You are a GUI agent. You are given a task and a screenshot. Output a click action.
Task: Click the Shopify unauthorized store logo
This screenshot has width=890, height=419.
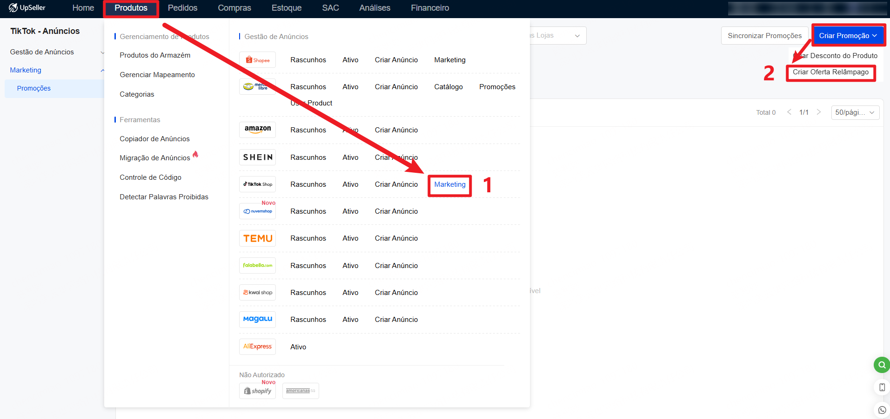click(257, 391)
